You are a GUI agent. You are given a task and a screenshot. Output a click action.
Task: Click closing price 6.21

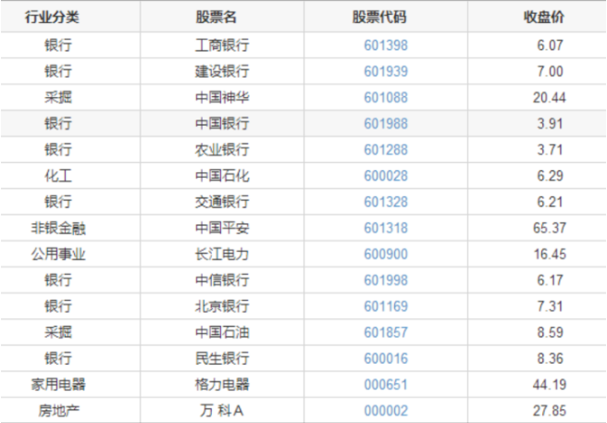[x=550, y=202]
